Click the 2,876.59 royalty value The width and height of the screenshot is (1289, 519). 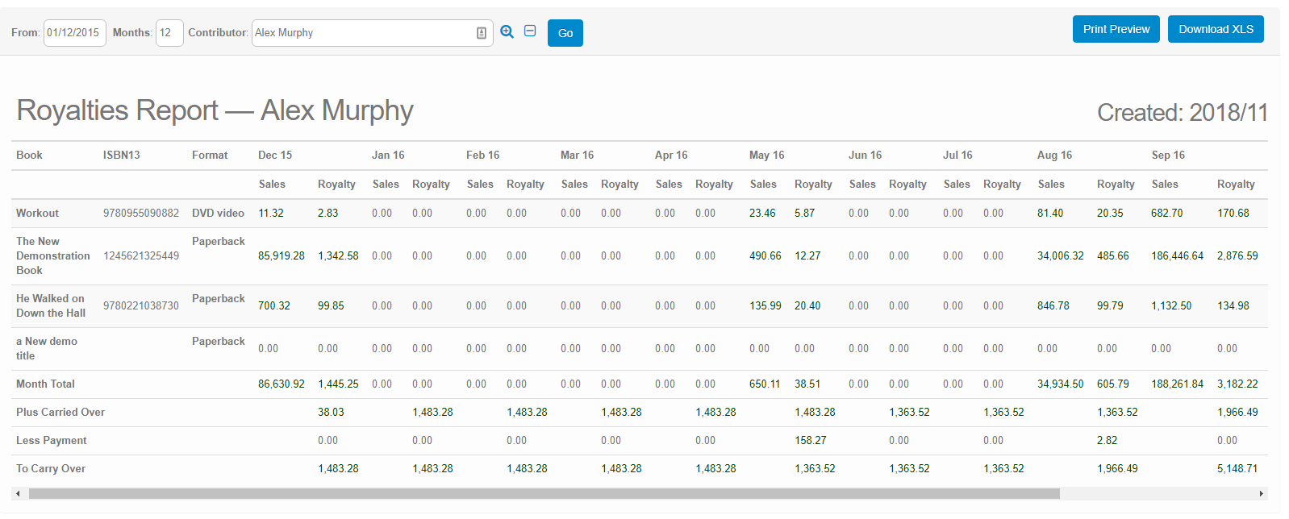point(1237,255)
